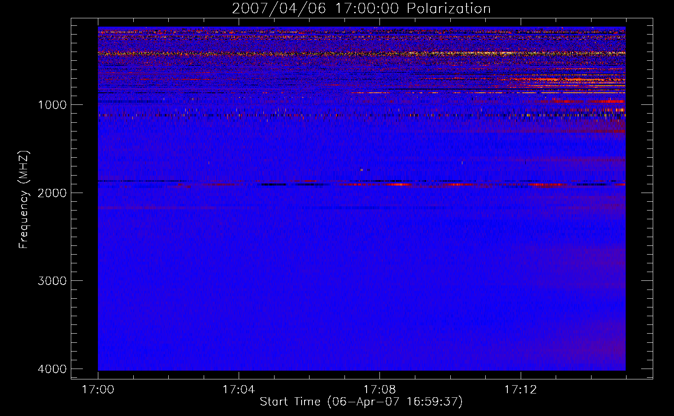This screenshot has width=674, height=416.
Task: Click the 17:04 time tick label
Action: pyautogui.click(x=239, y=389)
